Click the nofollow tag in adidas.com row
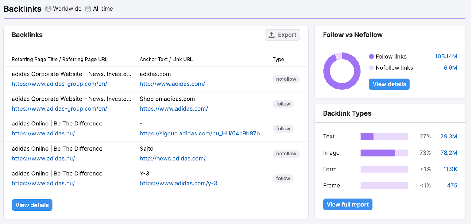The image size is (471, 224). [286, 79]
